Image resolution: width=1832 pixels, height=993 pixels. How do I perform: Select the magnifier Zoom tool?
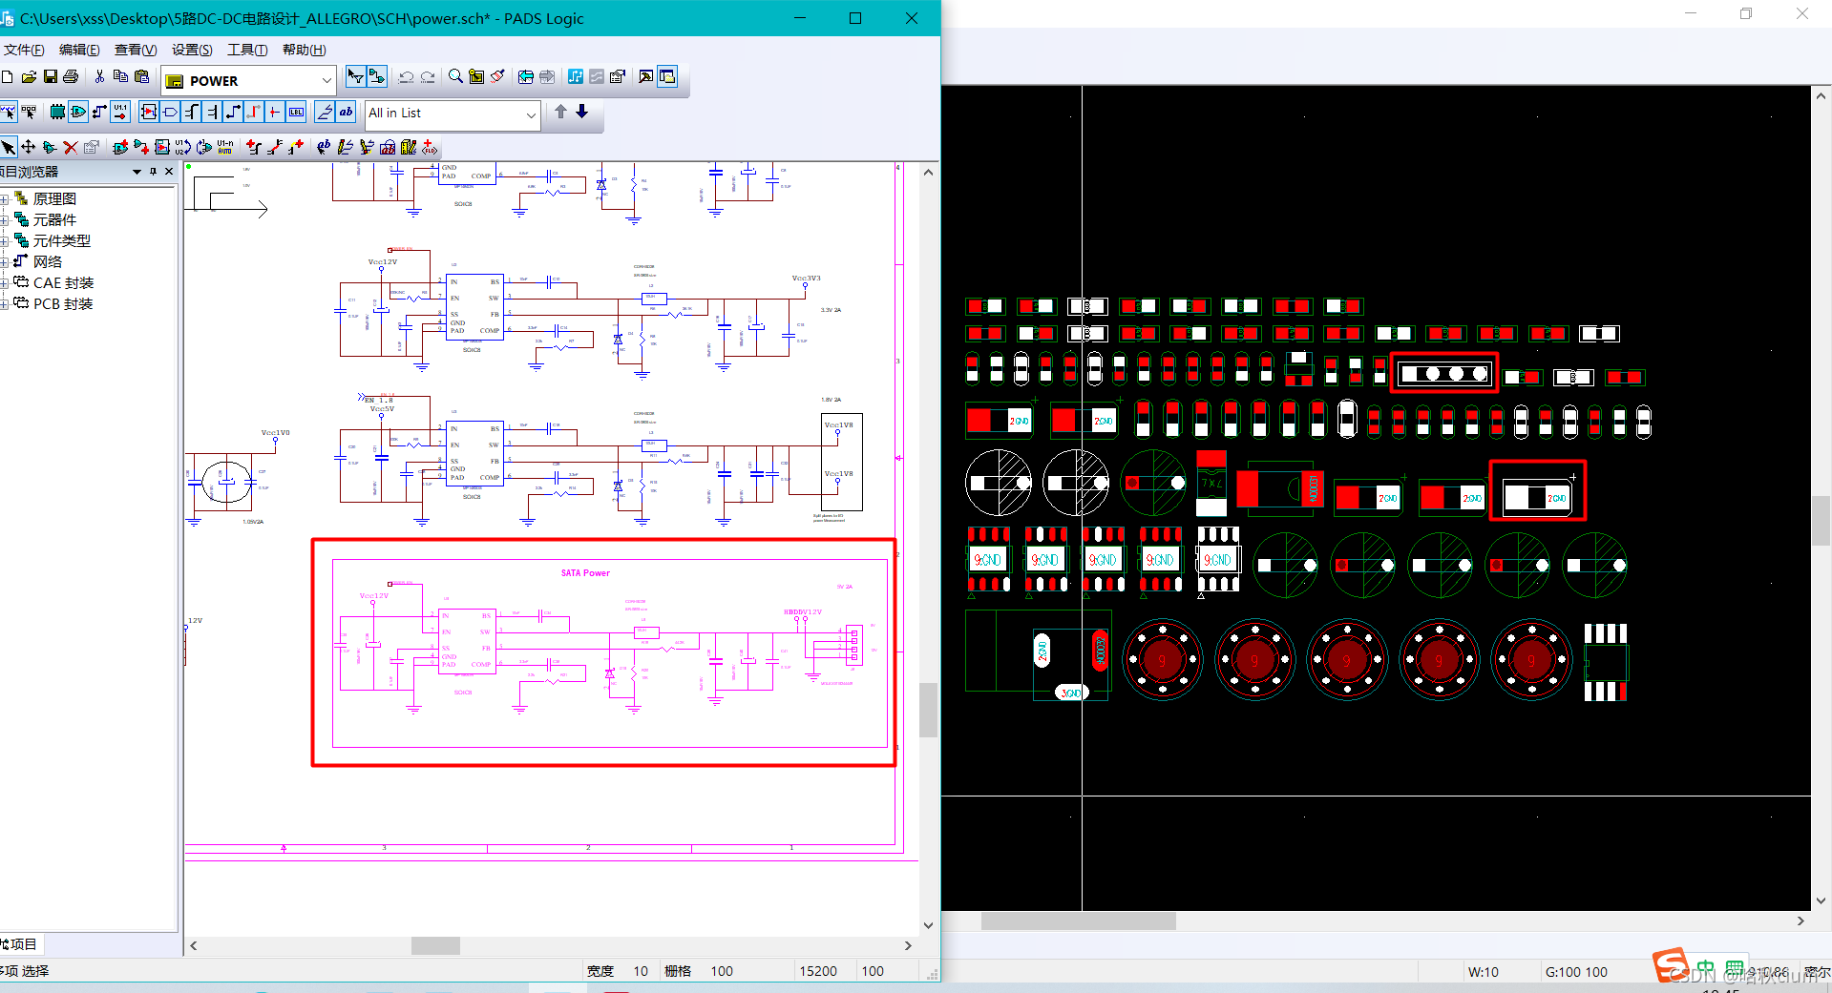456,77
